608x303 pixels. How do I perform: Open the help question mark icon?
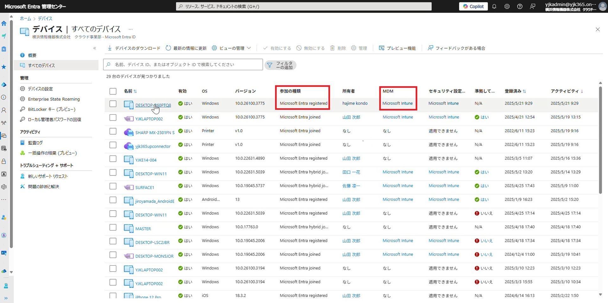point(520,6)
